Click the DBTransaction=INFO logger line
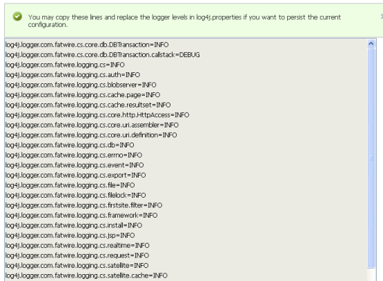 click(x=87, y=45)
